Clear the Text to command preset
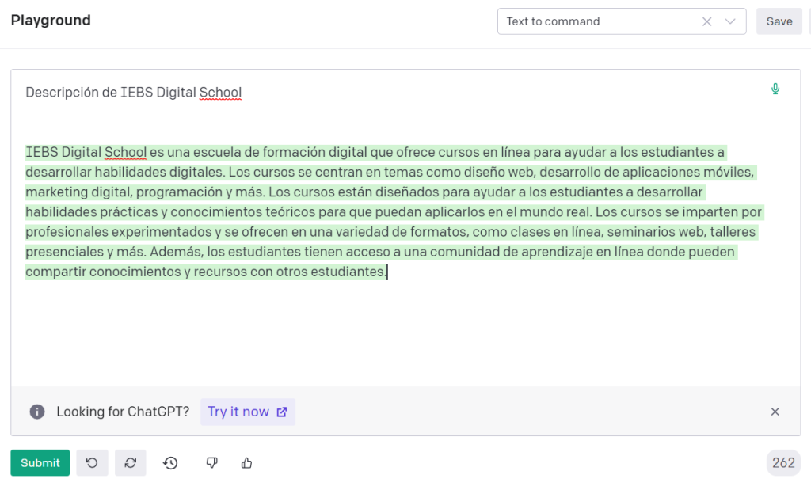811x490 pixels. (706, 21)
